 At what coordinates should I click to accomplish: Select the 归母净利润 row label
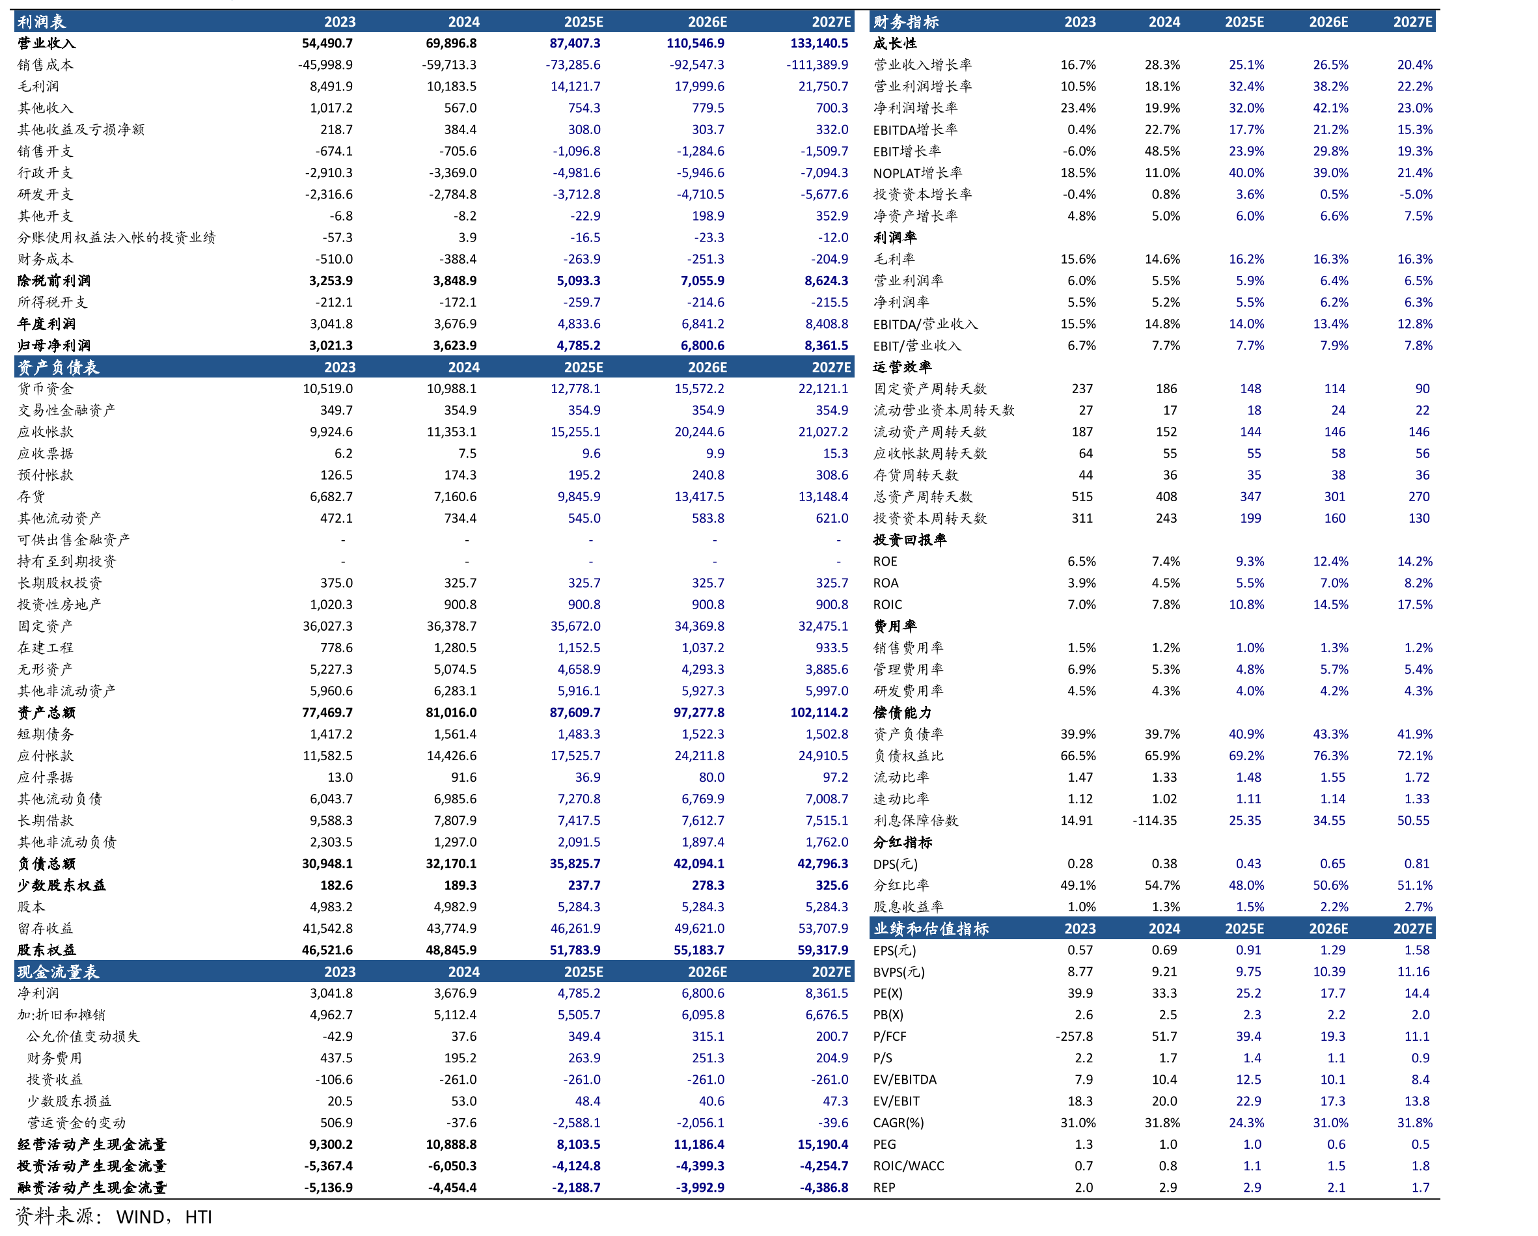click(x=54, y=346)
